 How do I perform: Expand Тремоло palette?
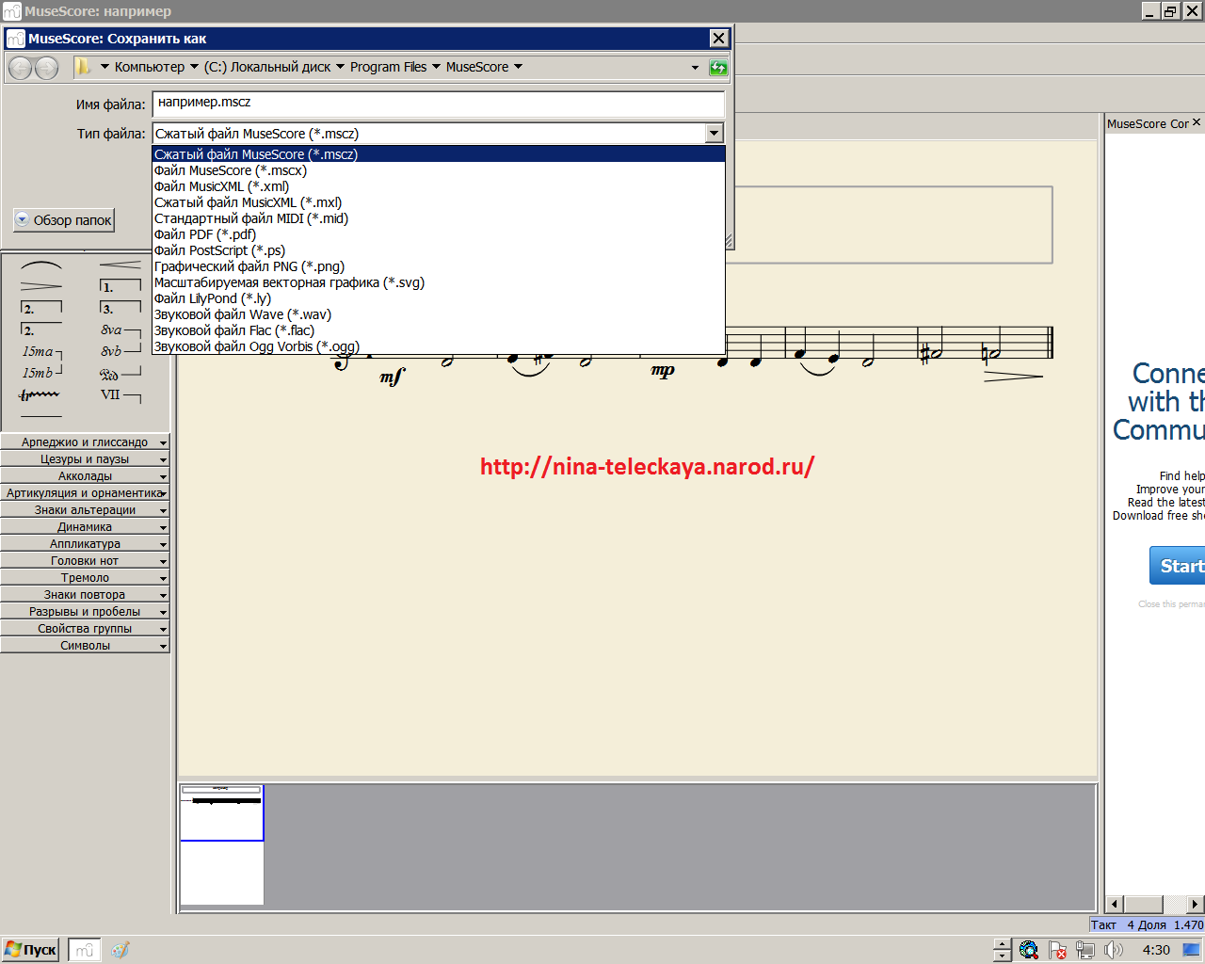pos(85,578)
